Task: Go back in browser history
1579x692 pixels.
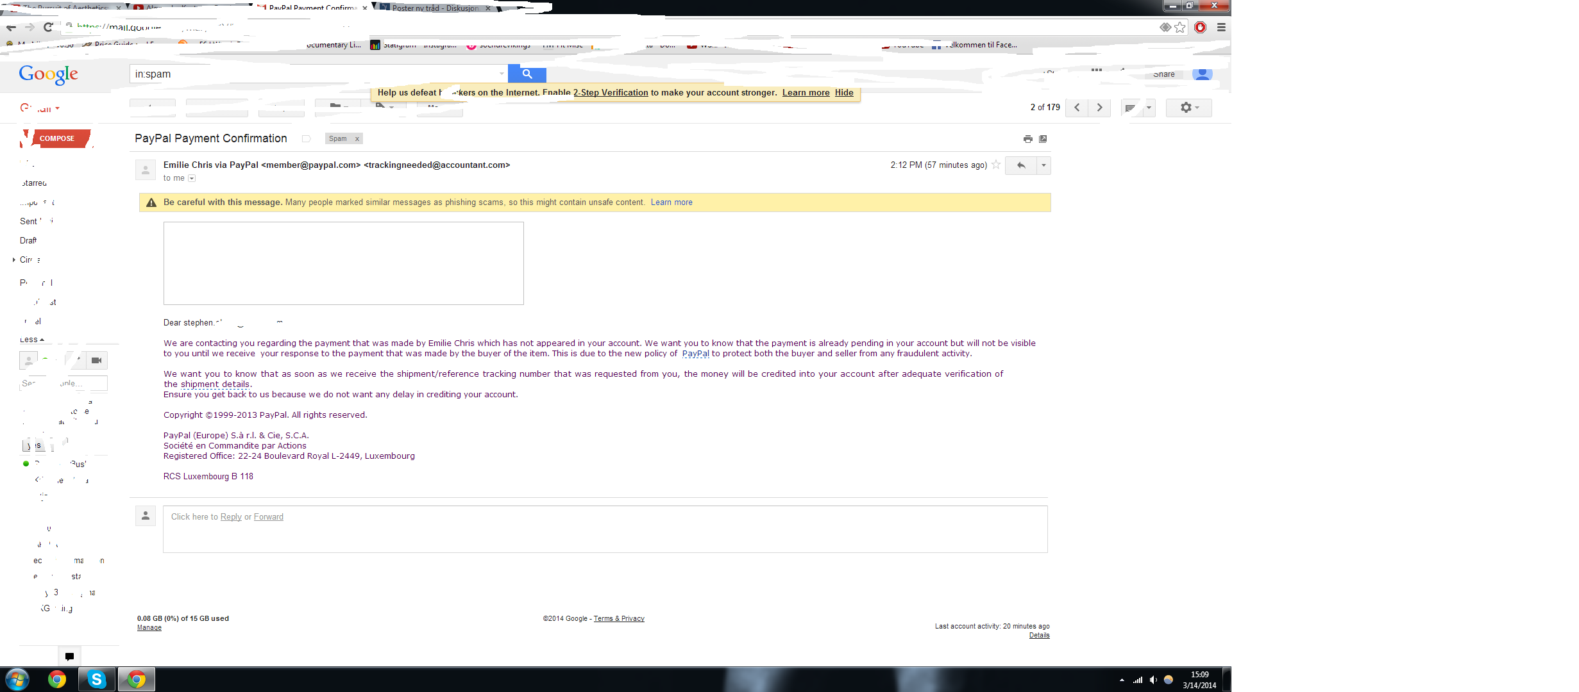Action: [11, 28]
